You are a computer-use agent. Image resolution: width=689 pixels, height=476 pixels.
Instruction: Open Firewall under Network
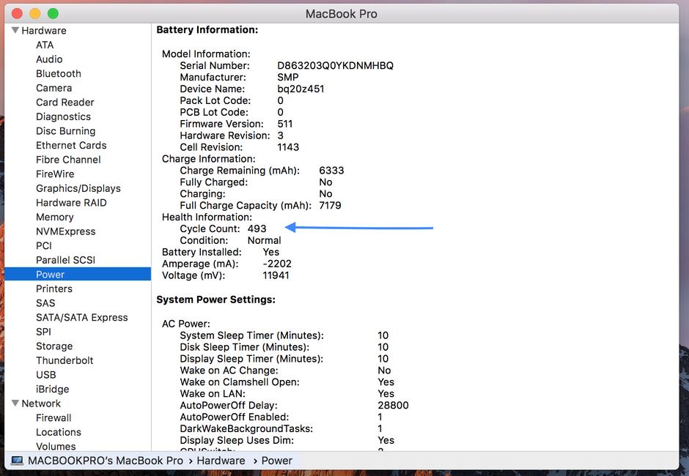[54, 417]
